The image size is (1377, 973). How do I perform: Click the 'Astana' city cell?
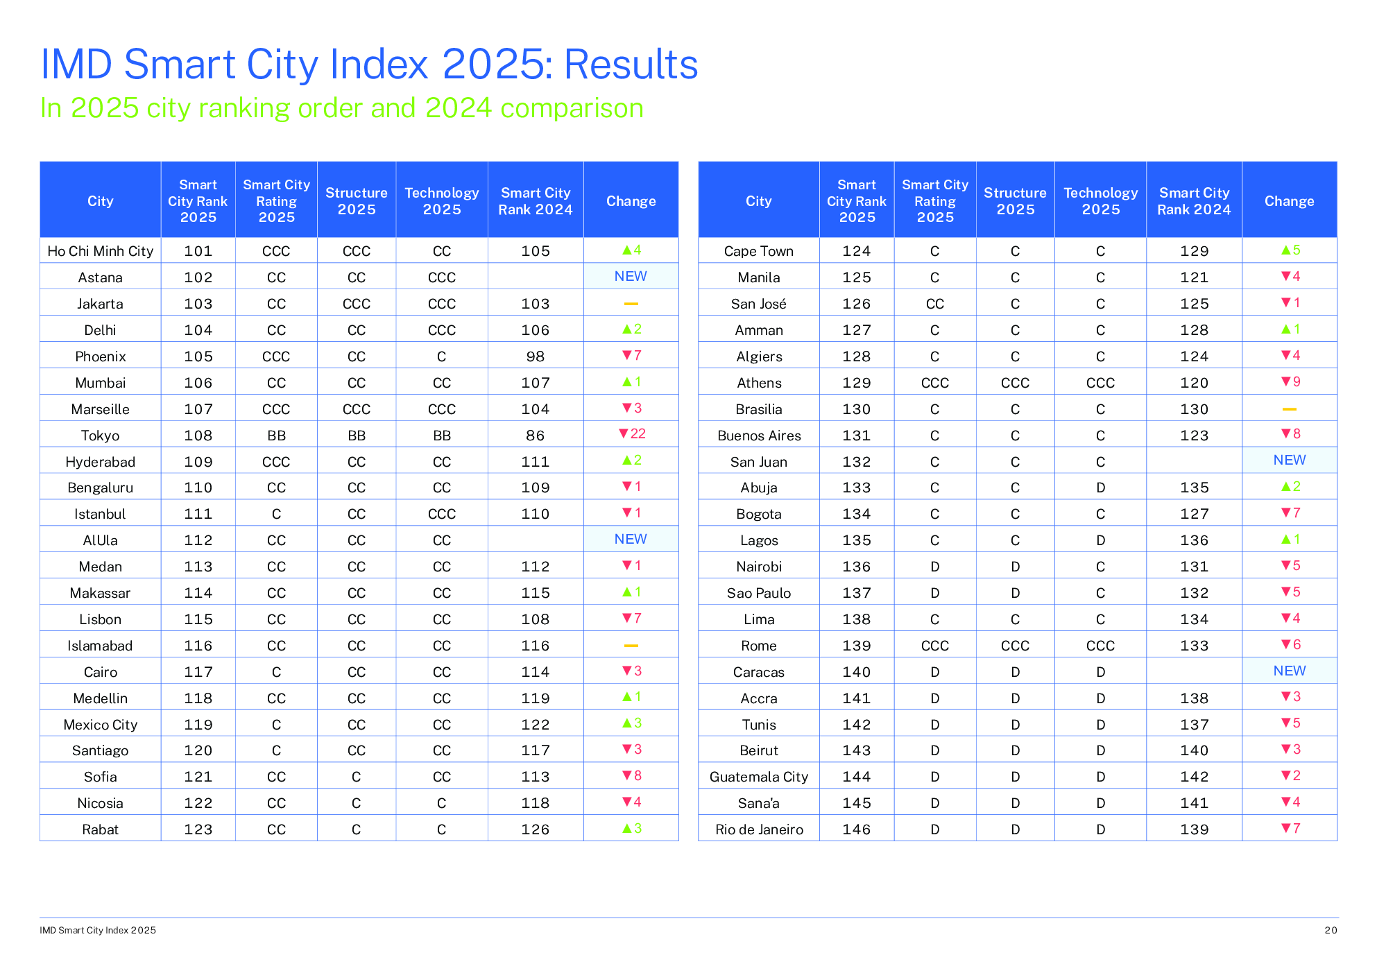[x=101, y=277]
